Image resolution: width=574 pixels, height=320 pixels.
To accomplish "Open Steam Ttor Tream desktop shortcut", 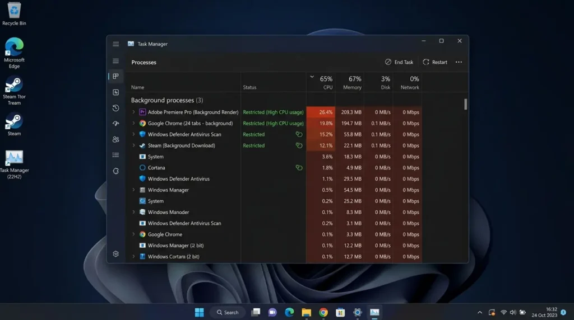I will coord(14,91).
